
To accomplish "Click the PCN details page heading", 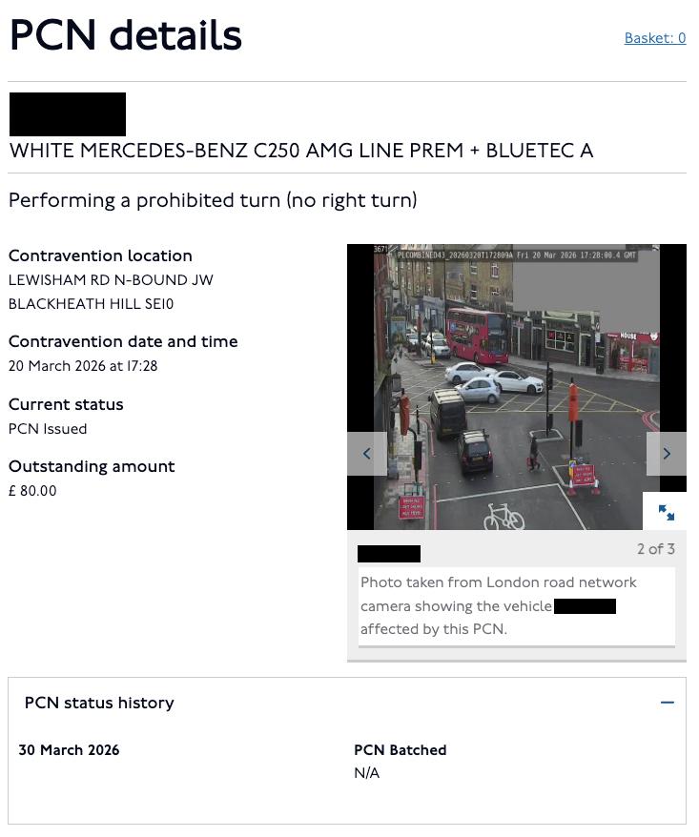I will click(x=126, y=35).
